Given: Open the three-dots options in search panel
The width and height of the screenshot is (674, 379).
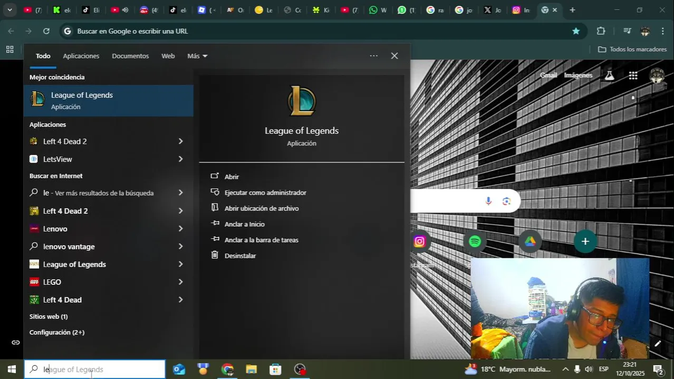Looking at the screenshot, I should [x=374, y=56].
